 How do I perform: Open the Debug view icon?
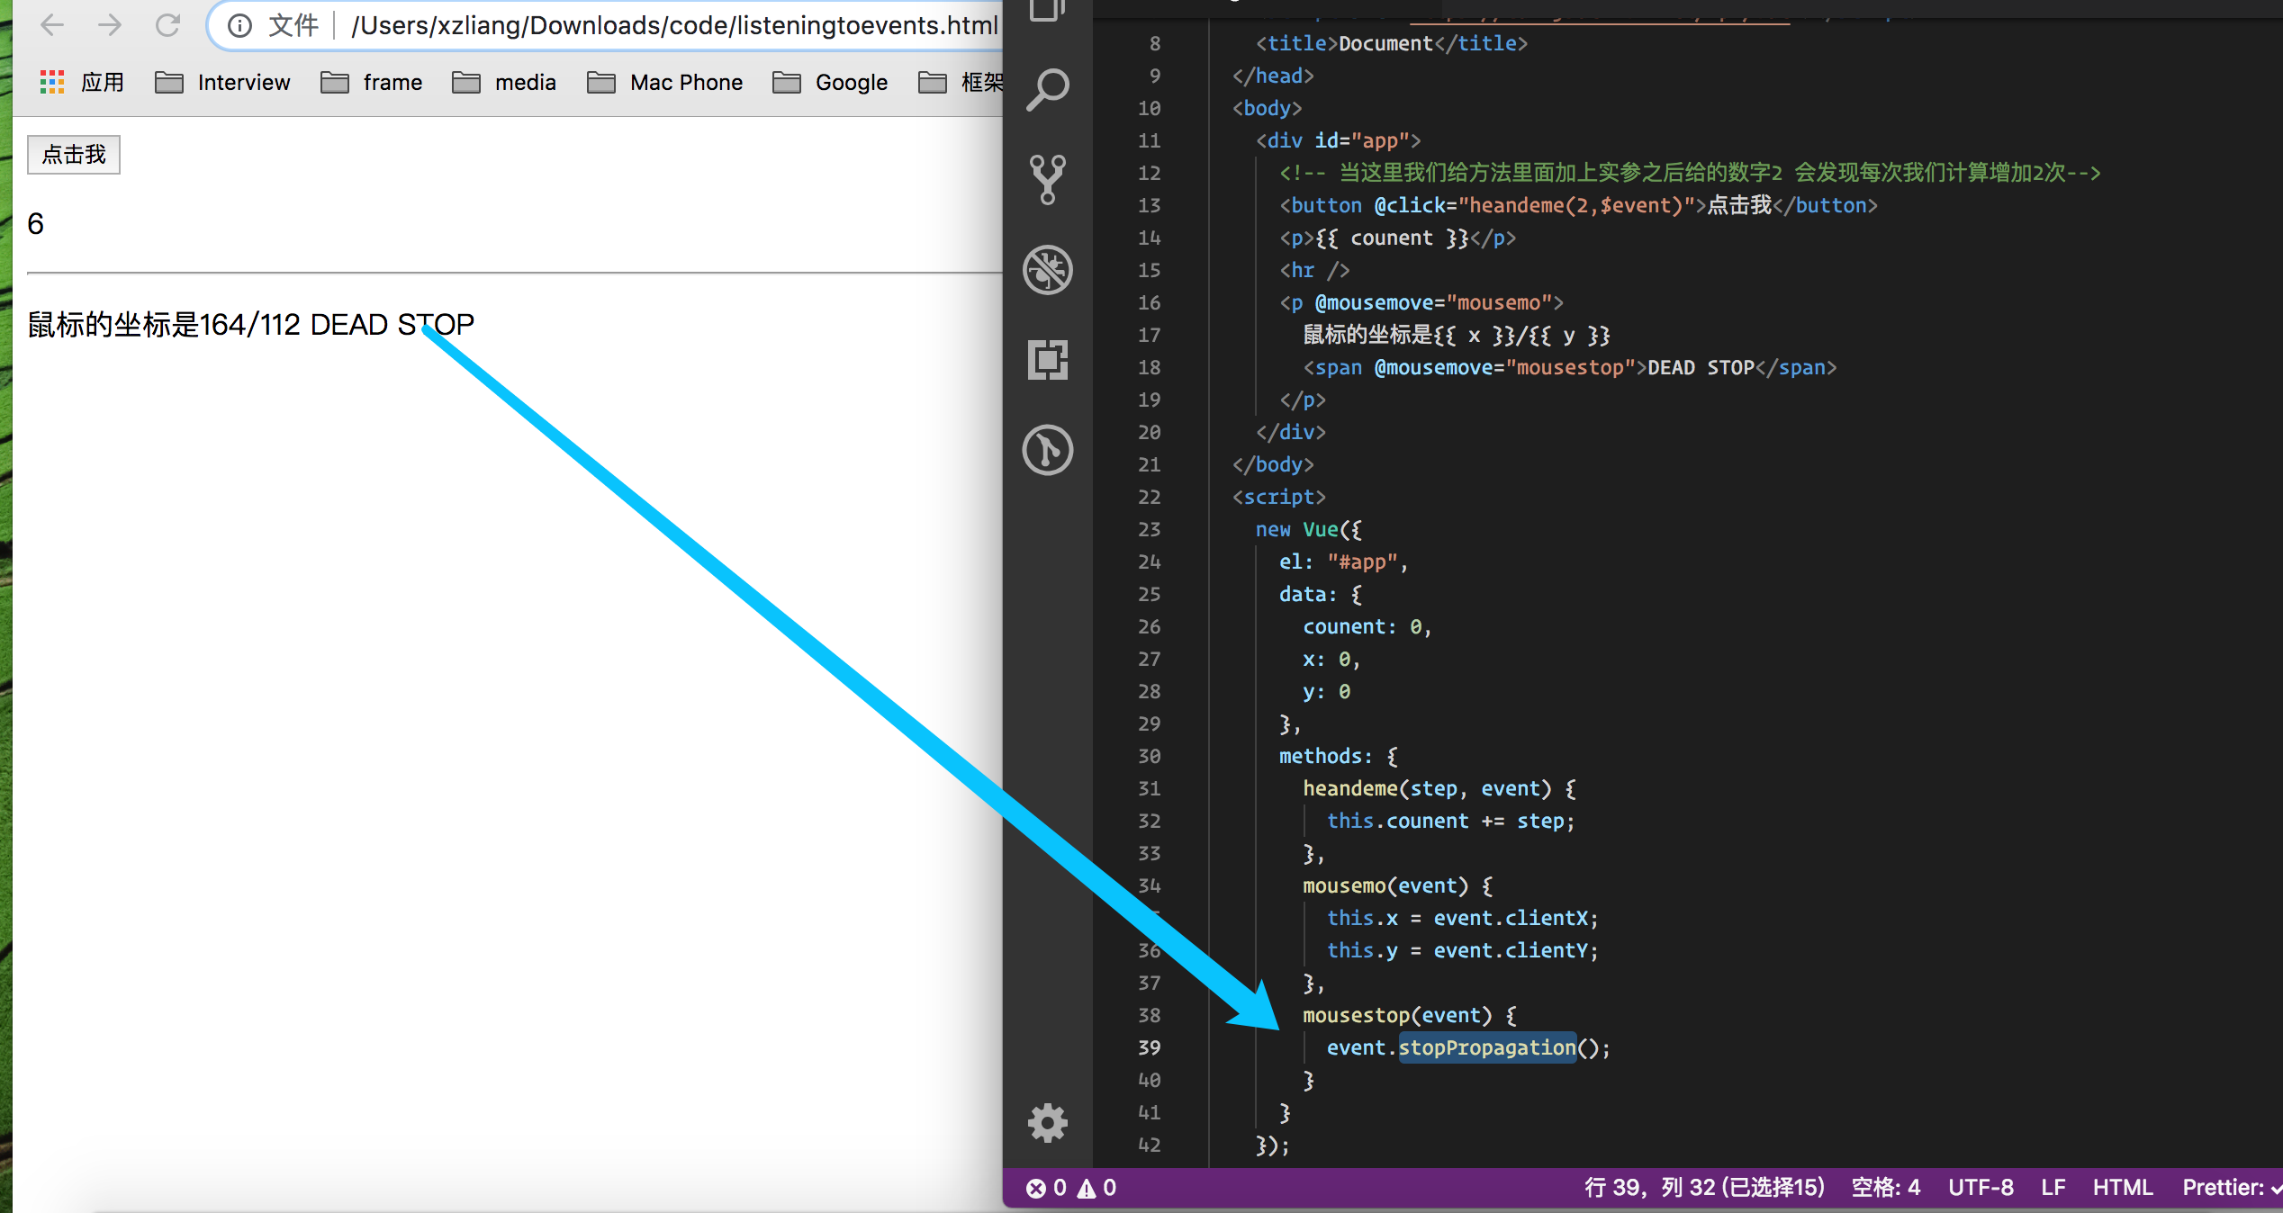click(1048, 269)
